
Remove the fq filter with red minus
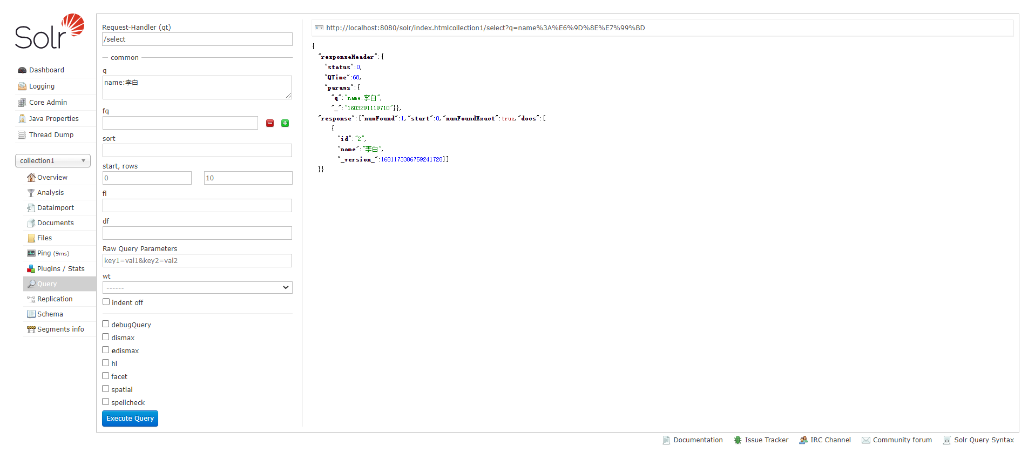pyautogui.click(x=270, y=124)
